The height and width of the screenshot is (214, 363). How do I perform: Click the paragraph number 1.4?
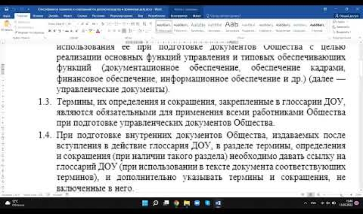pos(44,135)
